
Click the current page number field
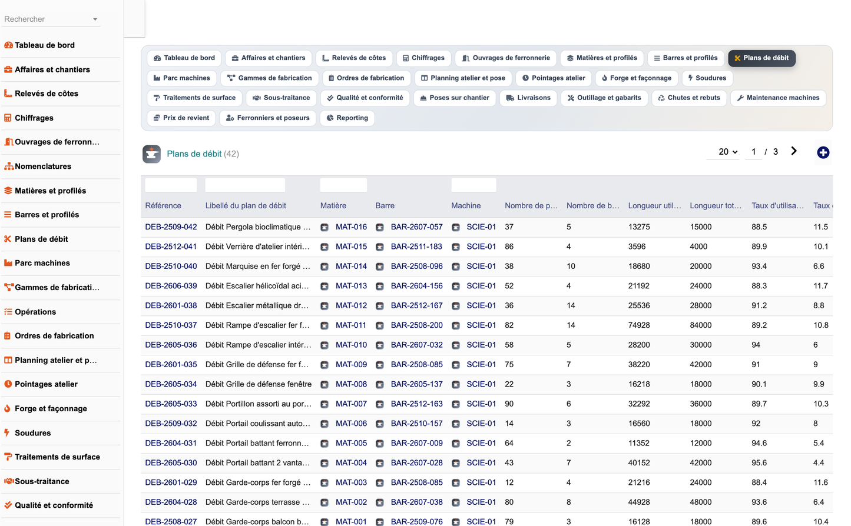[753, 152]
